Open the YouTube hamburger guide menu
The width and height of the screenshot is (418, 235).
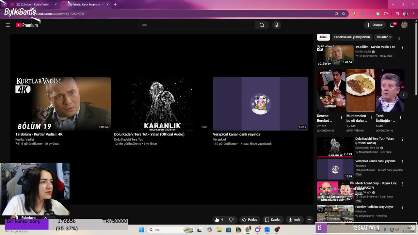8,25
